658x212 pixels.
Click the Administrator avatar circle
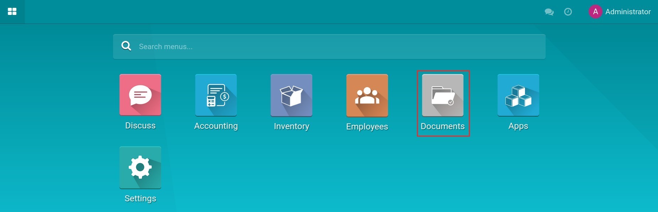point(595,11)
